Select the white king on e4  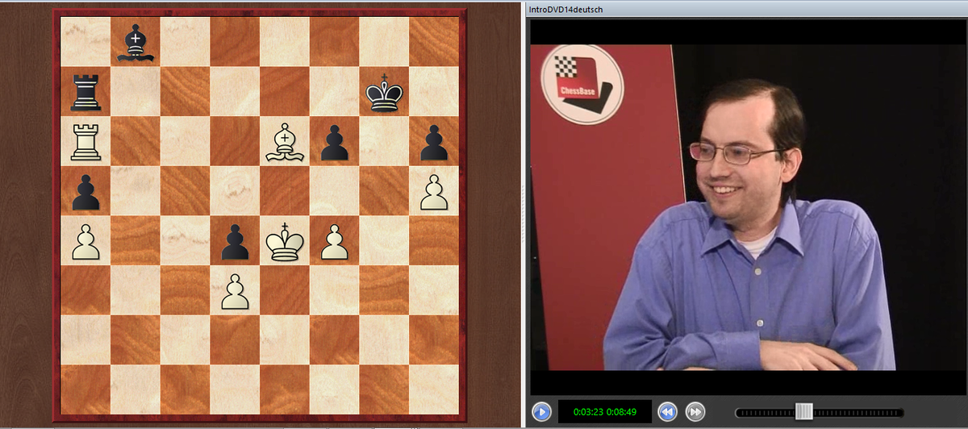pos(285,242)
